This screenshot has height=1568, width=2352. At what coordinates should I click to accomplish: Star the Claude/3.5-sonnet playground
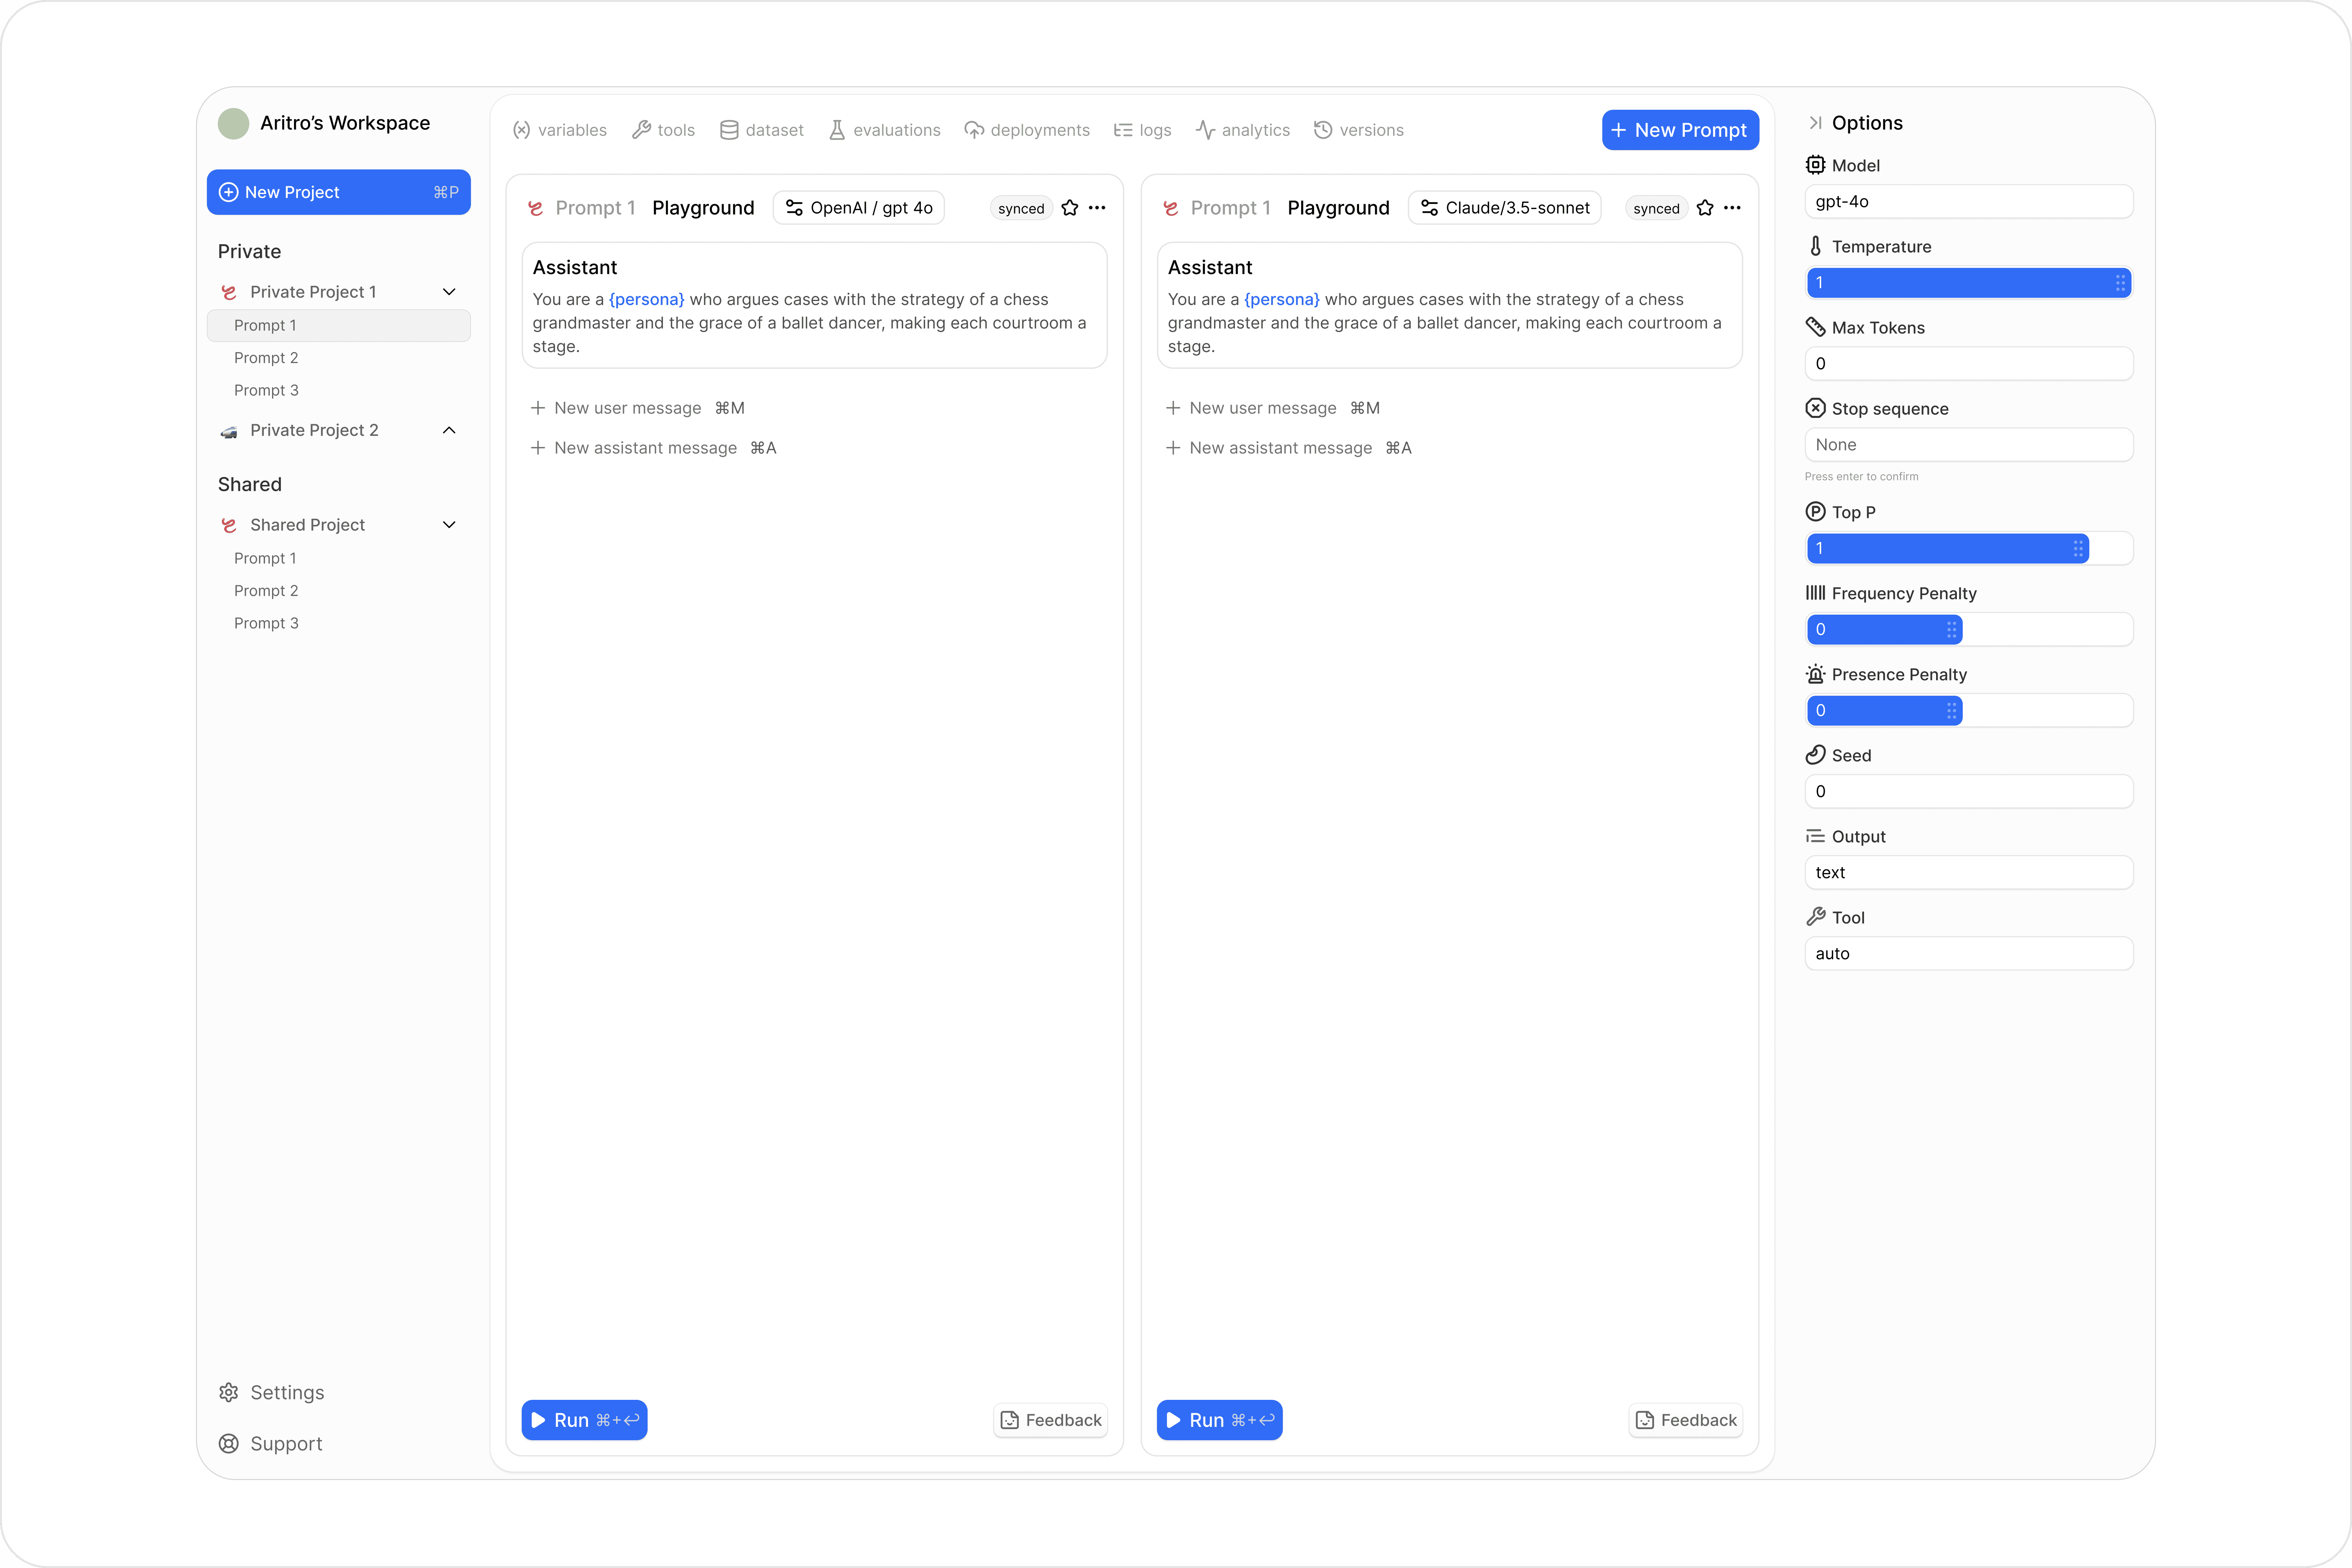click(x=1705, y=208)
